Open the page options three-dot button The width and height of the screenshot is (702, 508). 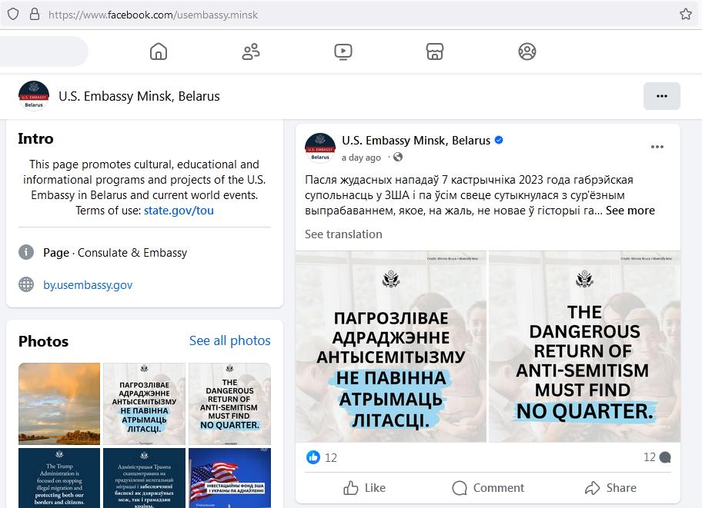662,96
